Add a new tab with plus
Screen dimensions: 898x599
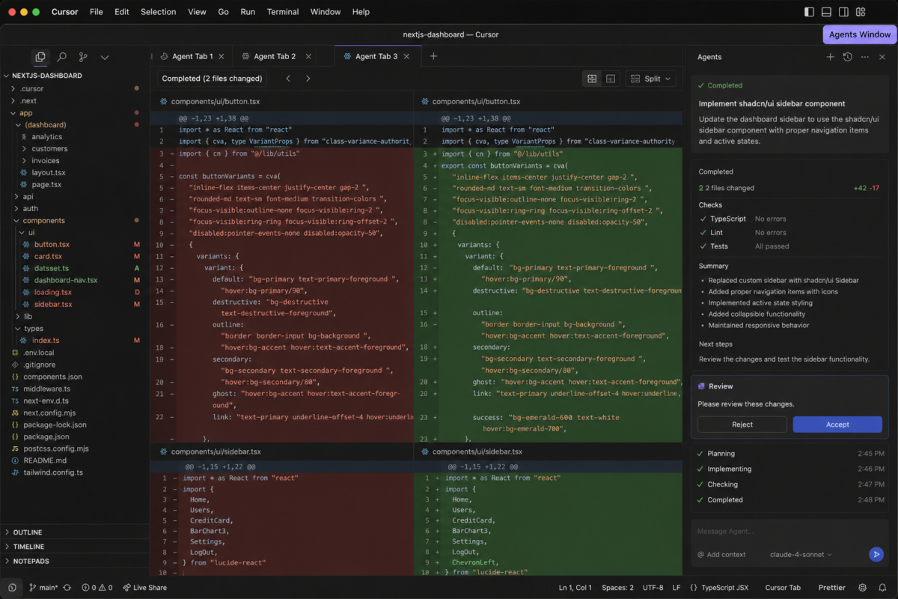point(433,56)
